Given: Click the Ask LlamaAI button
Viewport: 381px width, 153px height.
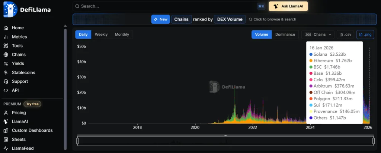Looking at the screenshot, I should (x=288, y=6).
